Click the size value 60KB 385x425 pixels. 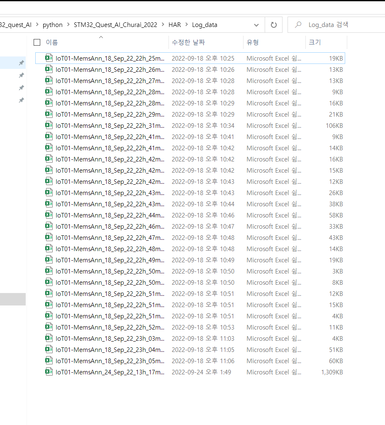336,361
